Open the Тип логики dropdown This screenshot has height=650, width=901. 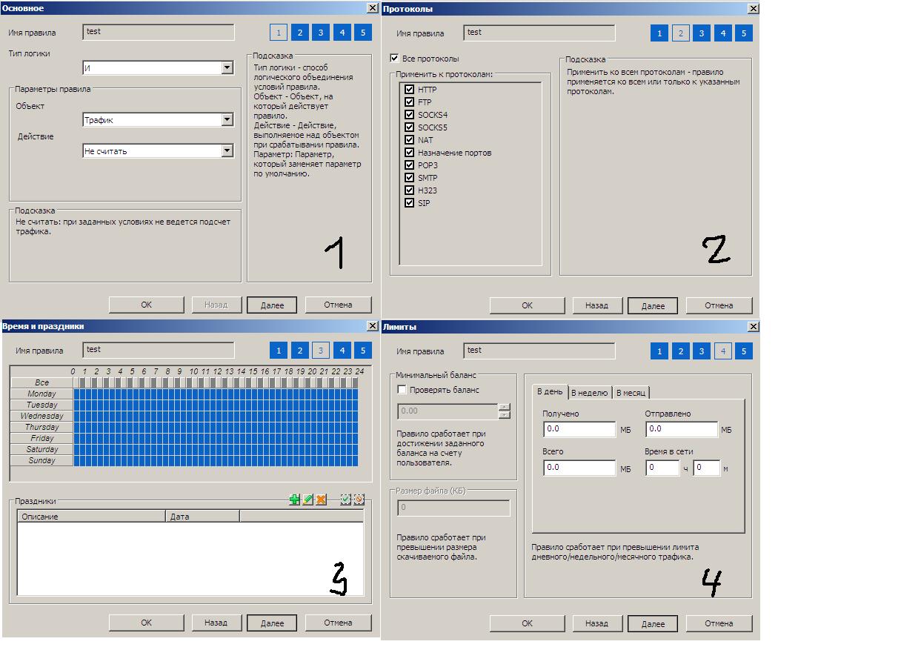[227, 68]
